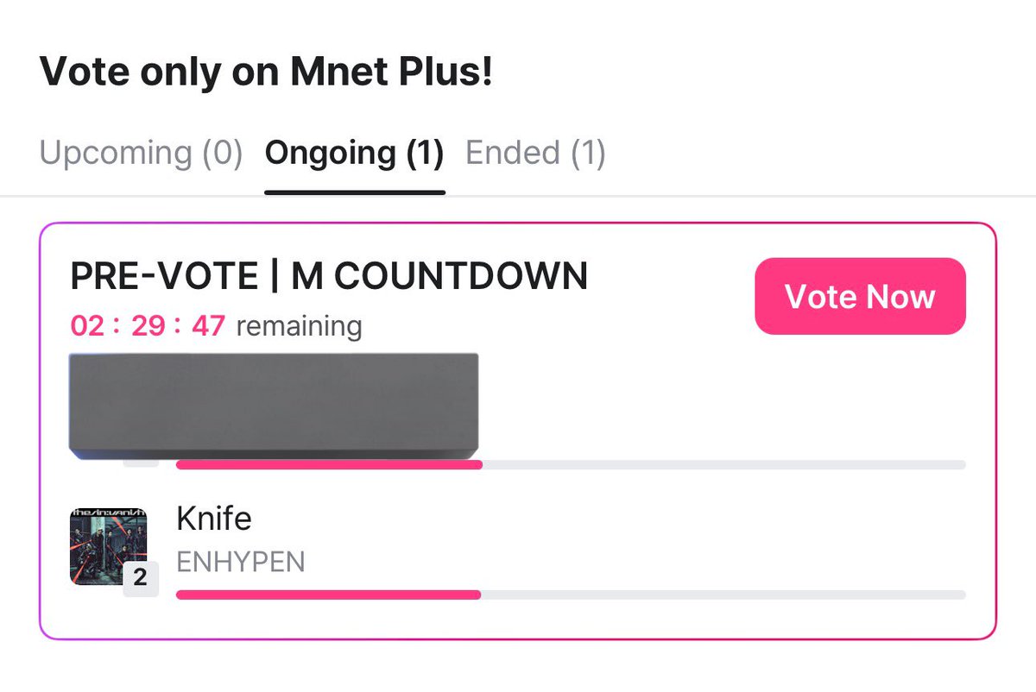
Task: Click the pink filled part of Knife's bar
Action: pos(328,594)
